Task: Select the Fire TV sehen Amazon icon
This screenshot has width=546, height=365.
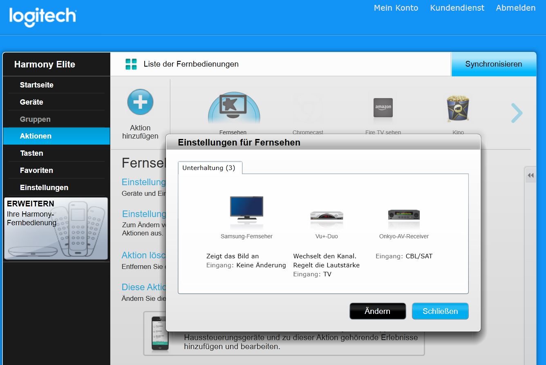Action: [x=383, y=108]
